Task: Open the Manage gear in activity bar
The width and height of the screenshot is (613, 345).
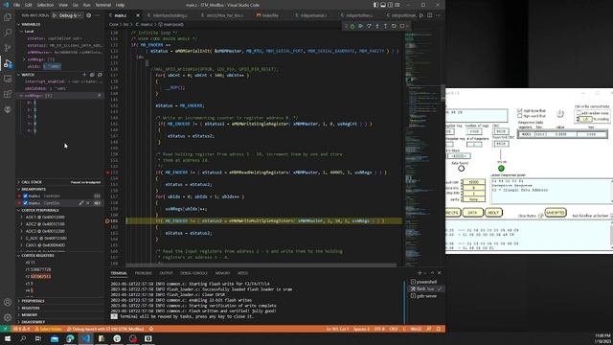Action: click(x=8, y=317)
